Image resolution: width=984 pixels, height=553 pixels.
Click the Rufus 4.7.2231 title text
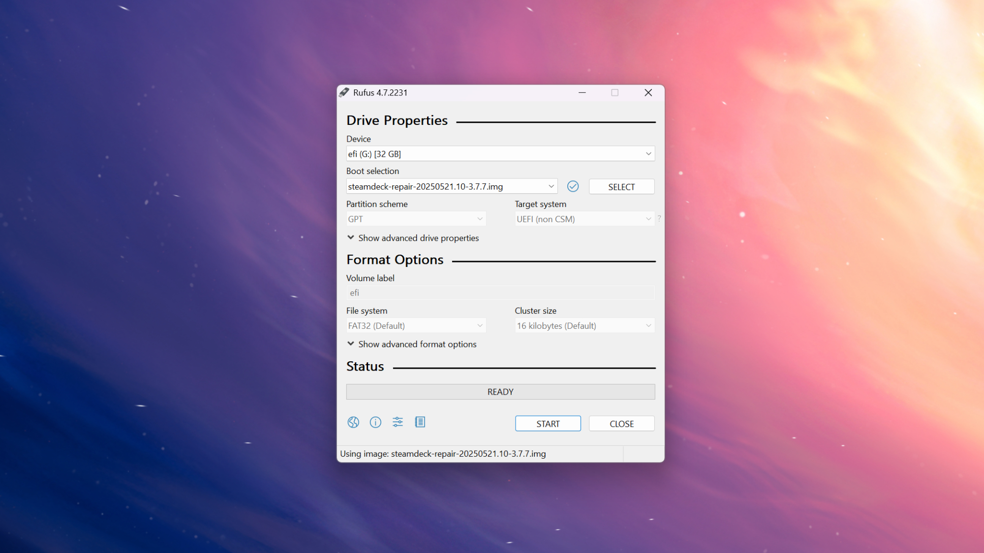380,92
